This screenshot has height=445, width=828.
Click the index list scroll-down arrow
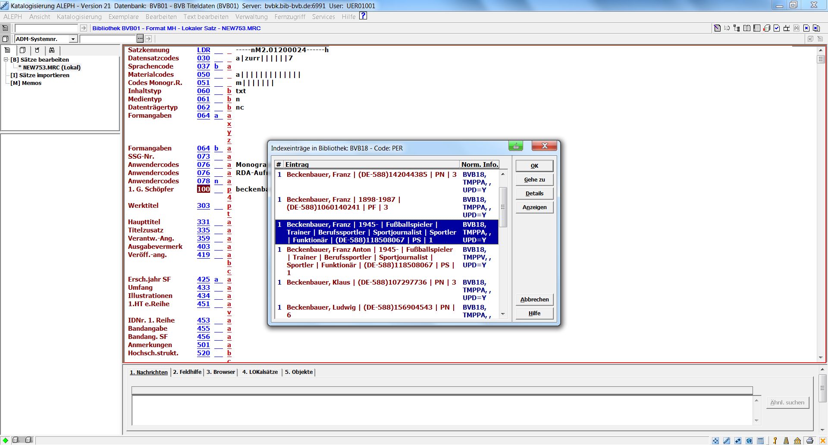click(x=503, y=314)
